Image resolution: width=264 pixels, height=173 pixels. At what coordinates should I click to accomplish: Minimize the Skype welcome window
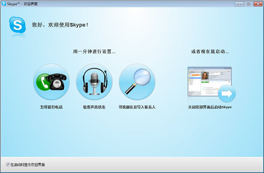point(239,4)
